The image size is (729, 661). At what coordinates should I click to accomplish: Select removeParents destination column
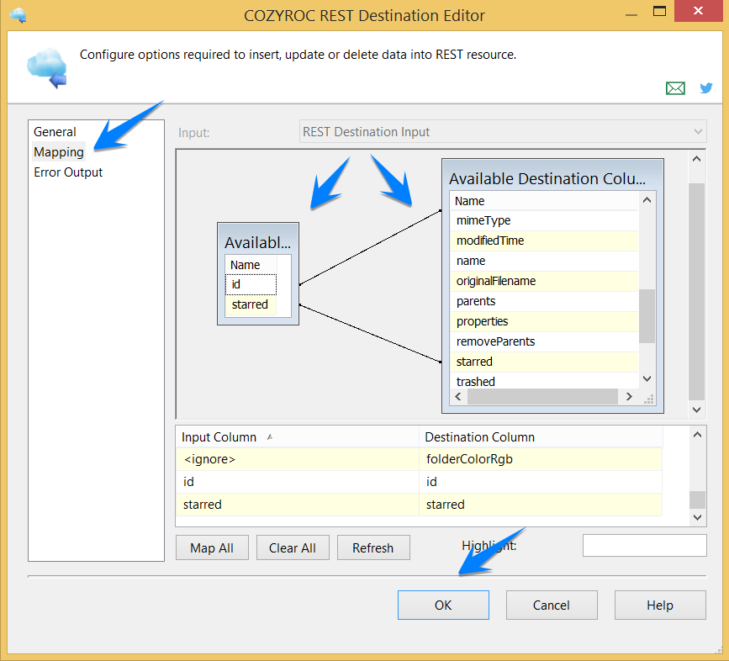544,341
